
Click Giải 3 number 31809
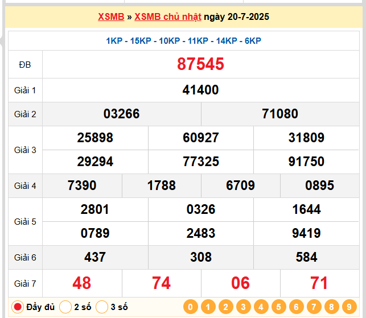point(306,138)
